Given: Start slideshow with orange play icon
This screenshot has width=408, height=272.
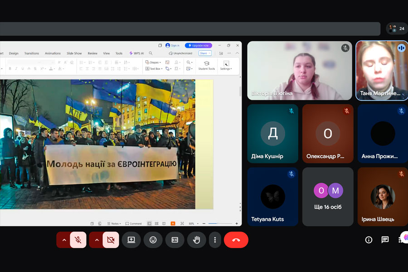Looking at the screenshot, I should pos(173,223).
